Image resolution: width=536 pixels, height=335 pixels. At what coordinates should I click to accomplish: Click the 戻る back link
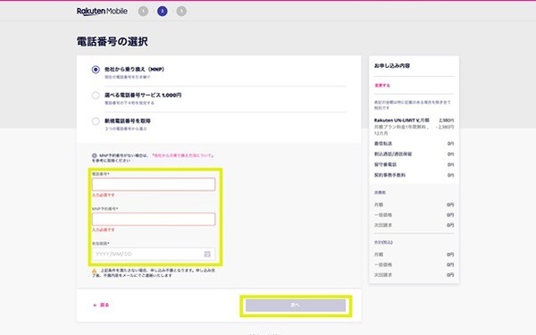[x=101, y=305]
